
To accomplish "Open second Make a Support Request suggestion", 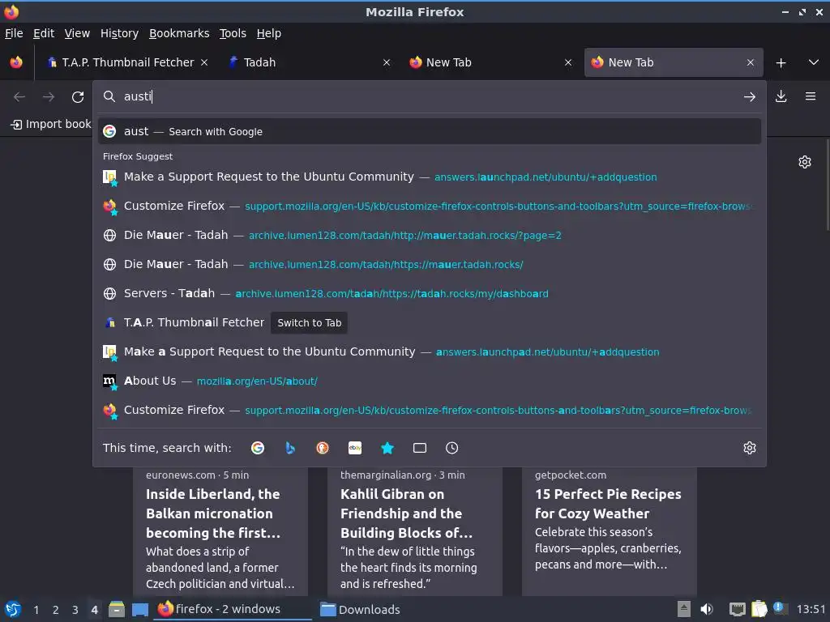I will point(430,351).
